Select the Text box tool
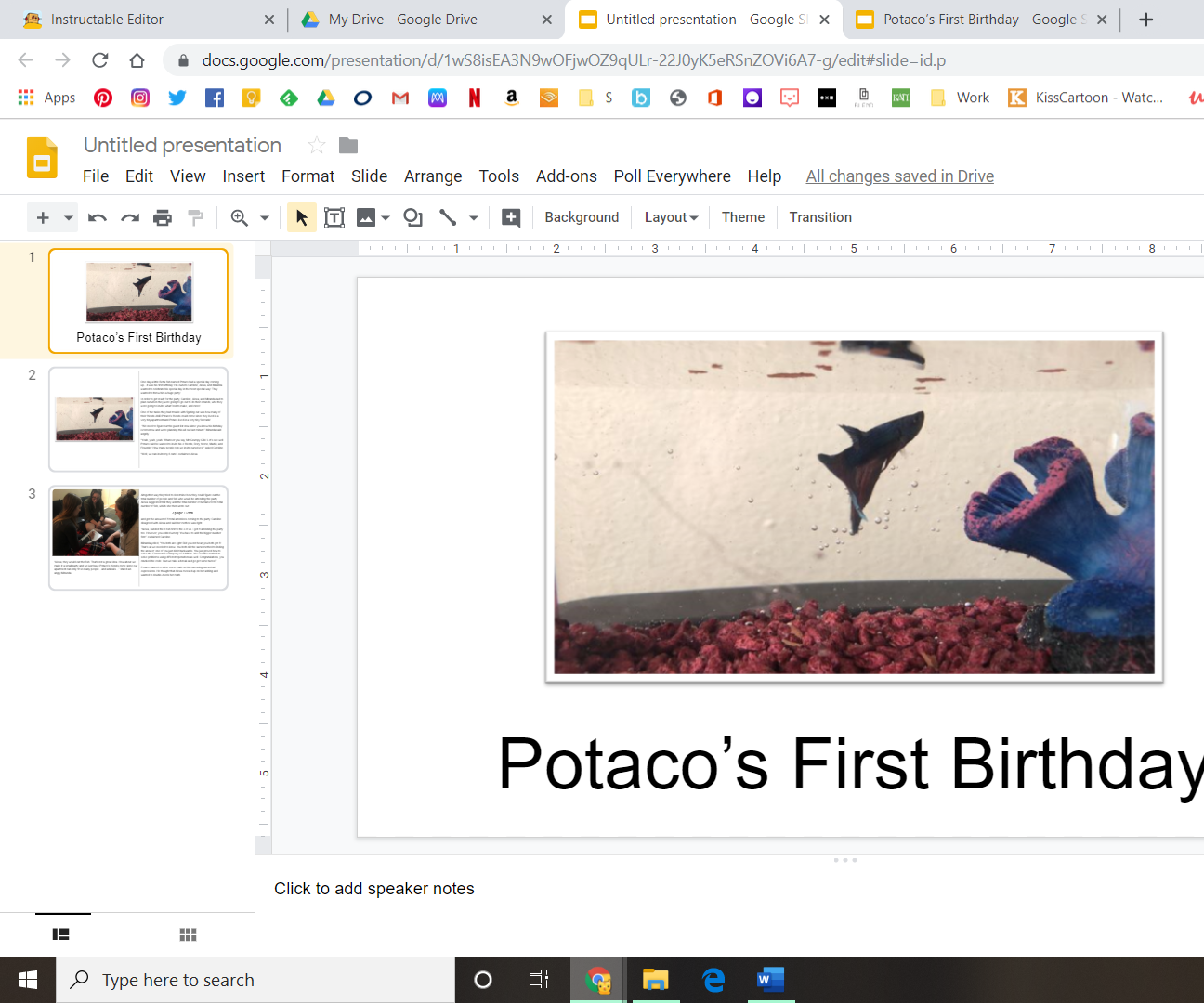Image resolution: width=1204 pixels, height=1003 pixels. [x=334, y=217]
